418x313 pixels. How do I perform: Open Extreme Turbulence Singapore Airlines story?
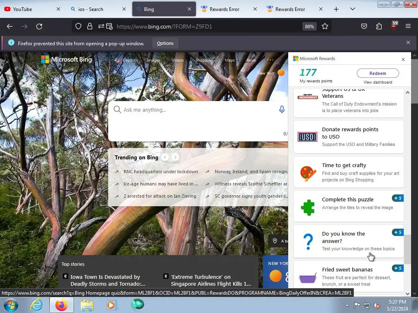point(211,280)
